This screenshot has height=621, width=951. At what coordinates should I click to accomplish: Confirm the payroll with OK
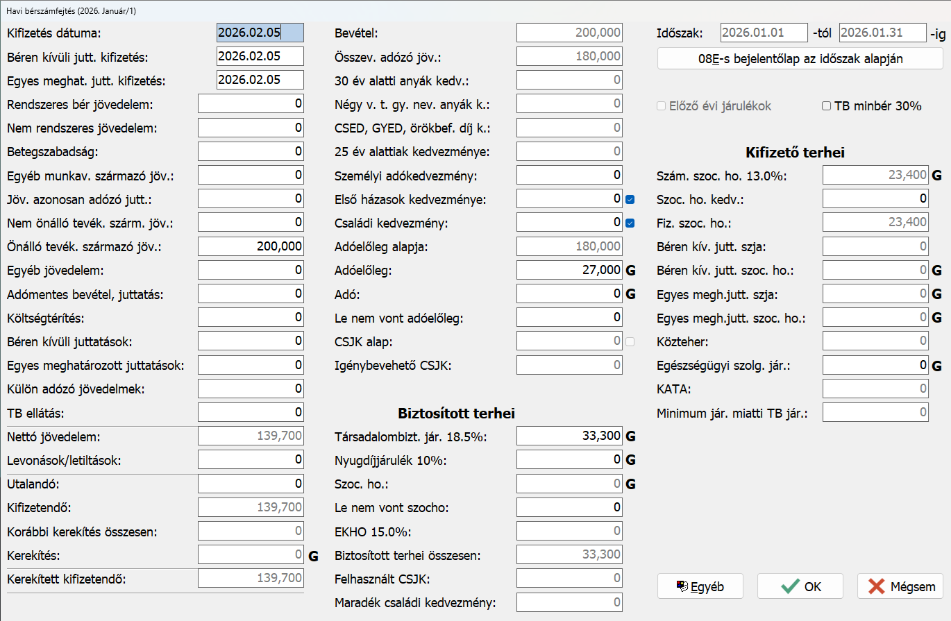click(x=800, y=586)
